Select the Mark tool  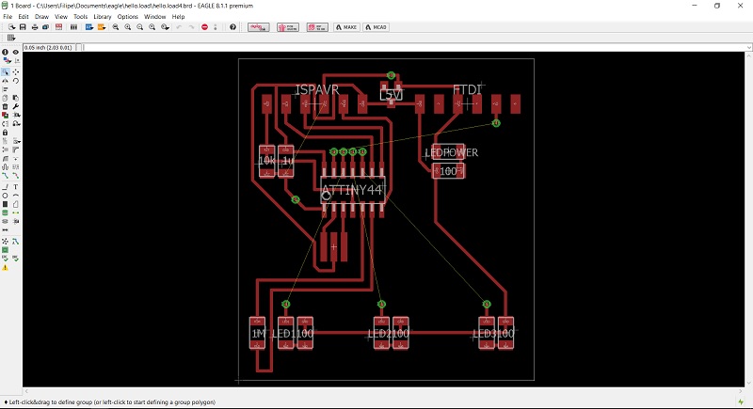point(16,60)
